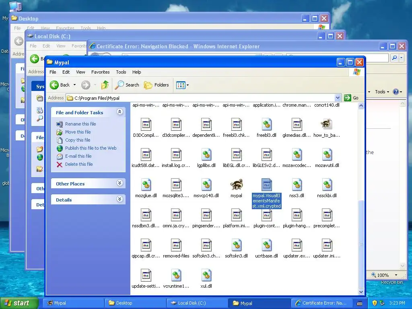The image size is (412, 309).
Task: Click Copy this file
Action: pyautogui.click(x=78, y=140)
